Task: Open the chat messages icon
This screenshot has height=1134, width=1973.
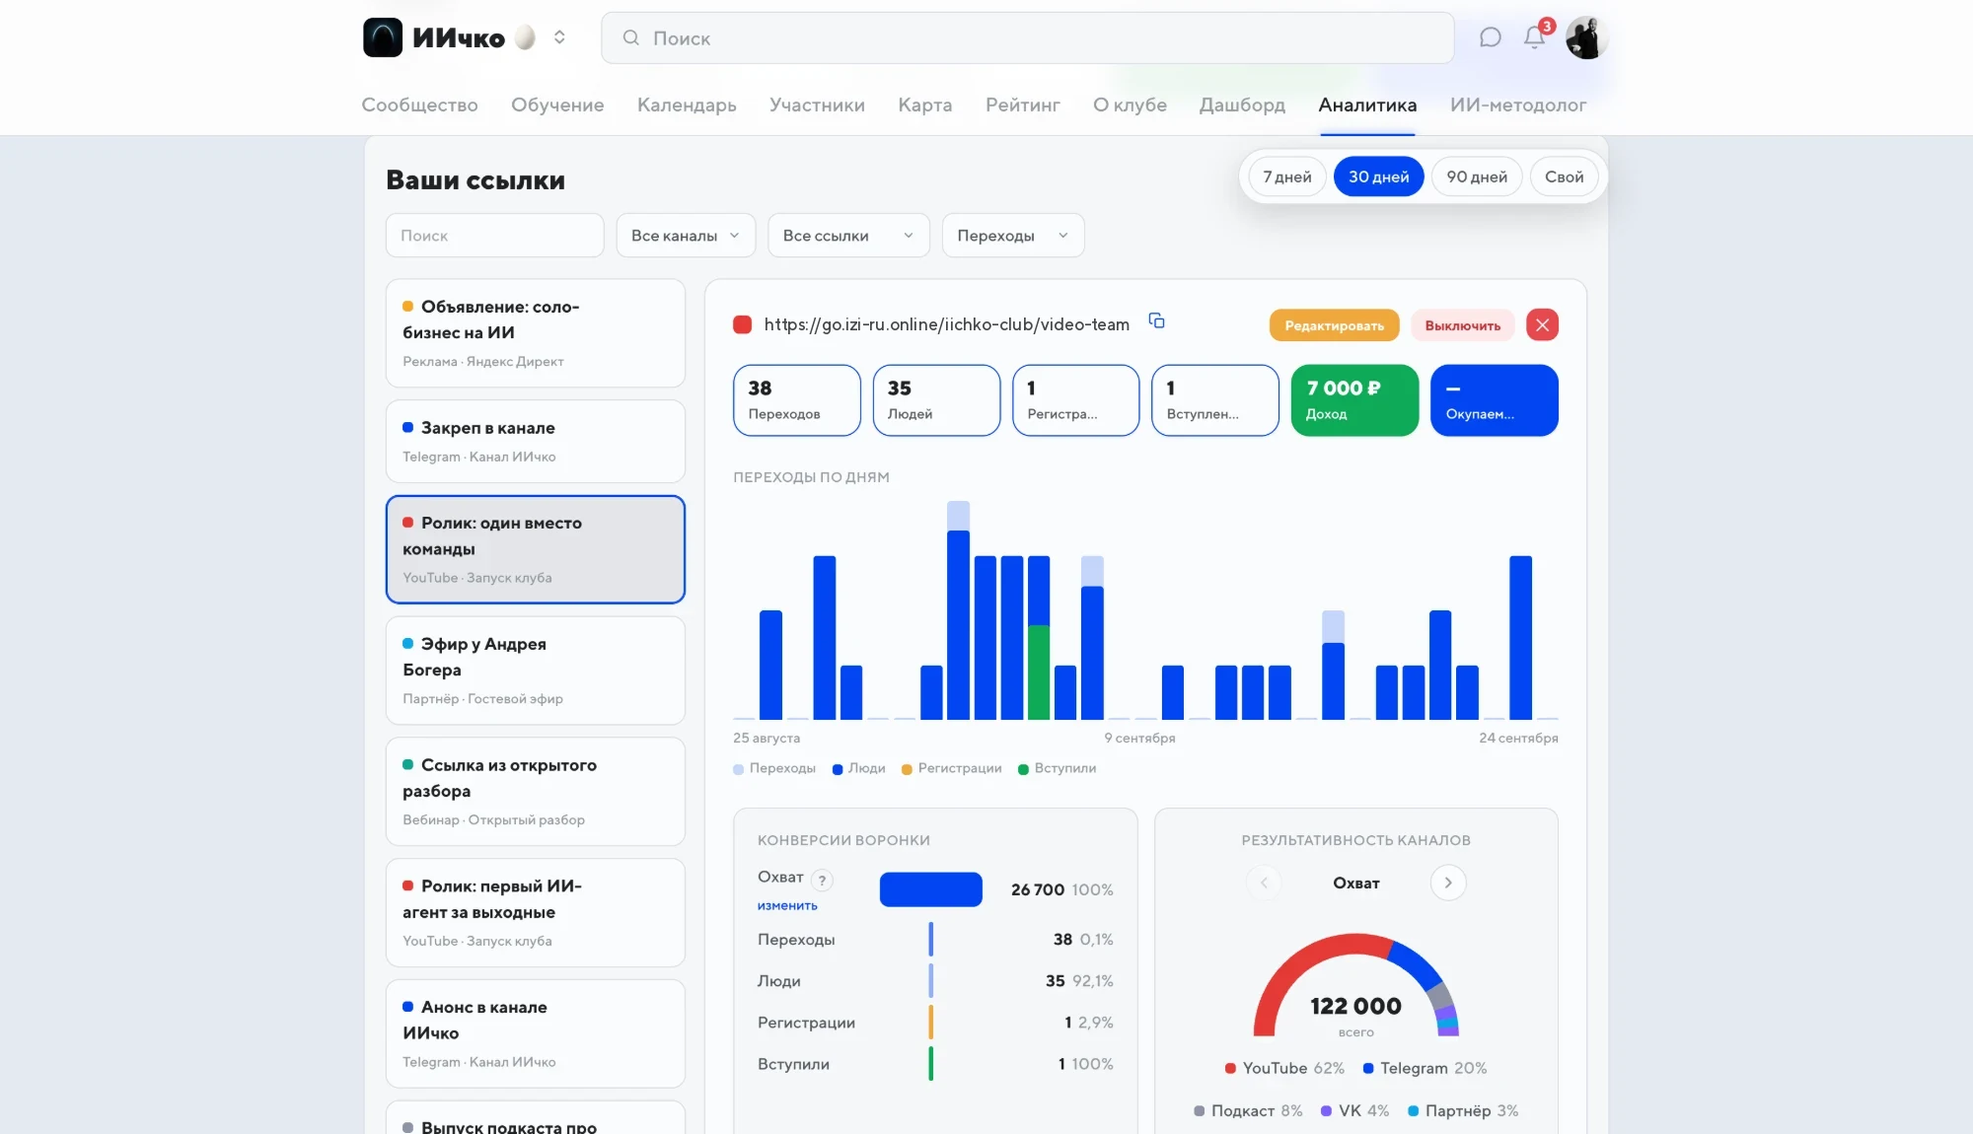Action: coord(1490,37)
